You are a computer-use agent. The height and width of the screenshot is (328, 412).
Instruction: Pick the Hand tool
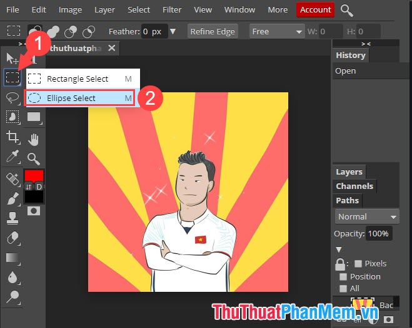[x=33, y=138]
